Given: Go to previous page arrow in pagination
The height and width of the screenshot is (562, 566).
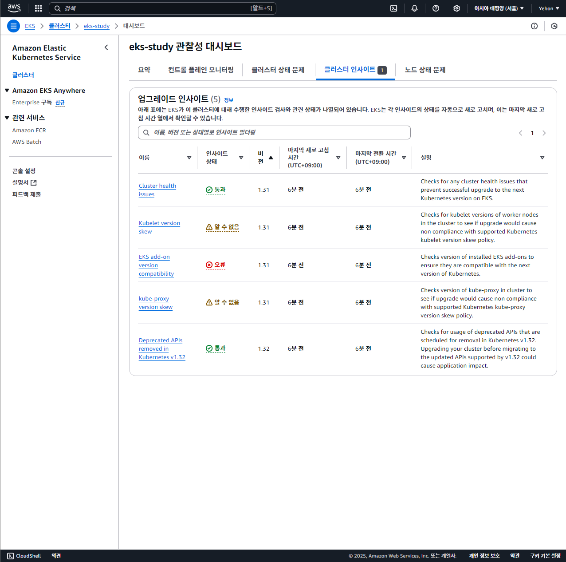Looking at the screenshot, I should point(520,133).
